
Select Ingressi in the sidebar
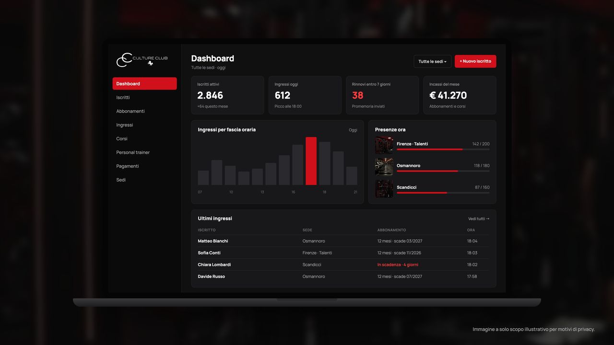(x=125, y=125)
